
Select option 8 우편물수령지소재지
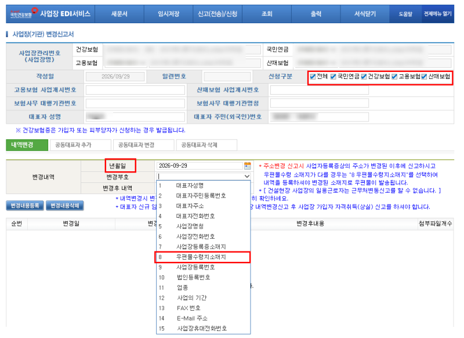point(204,257)
